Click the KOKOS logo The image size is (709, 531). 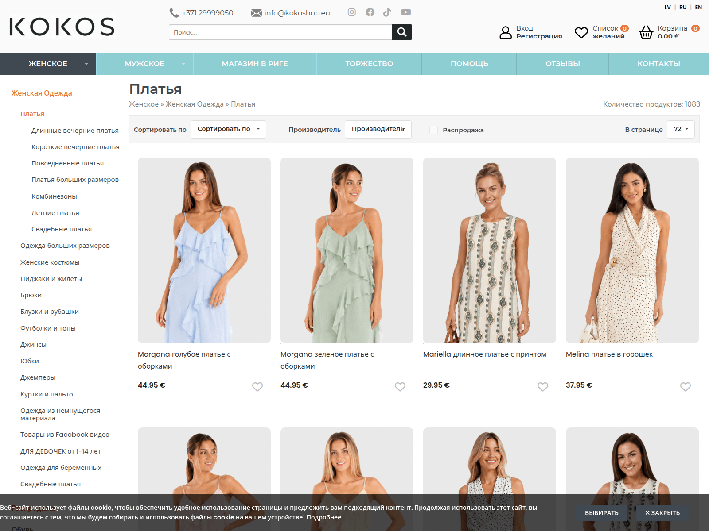pyautogui.click(x=62, y=27)
